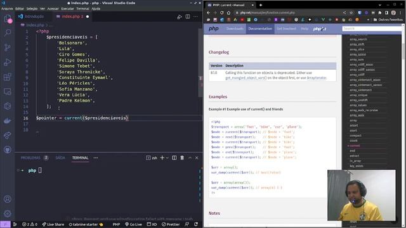Open a new browser tab
The image size is (406, 228).
pyautogui.click(x=261, y=5)
